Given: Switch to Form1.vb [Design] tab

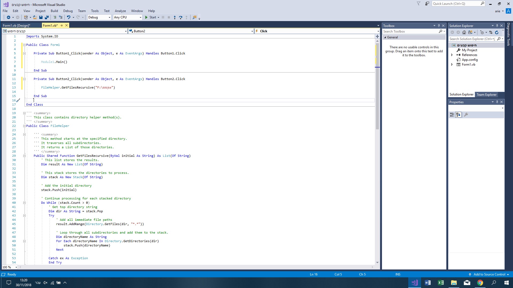Looking at the screenshot, I should pos(17,26).
